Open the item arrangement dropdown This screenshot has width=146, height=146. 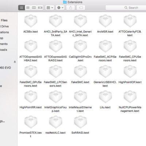(50, 8)
